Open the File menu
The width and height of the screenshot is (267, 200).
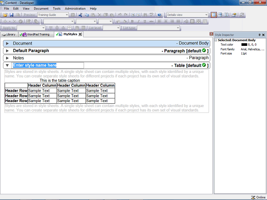click(7, 8)
